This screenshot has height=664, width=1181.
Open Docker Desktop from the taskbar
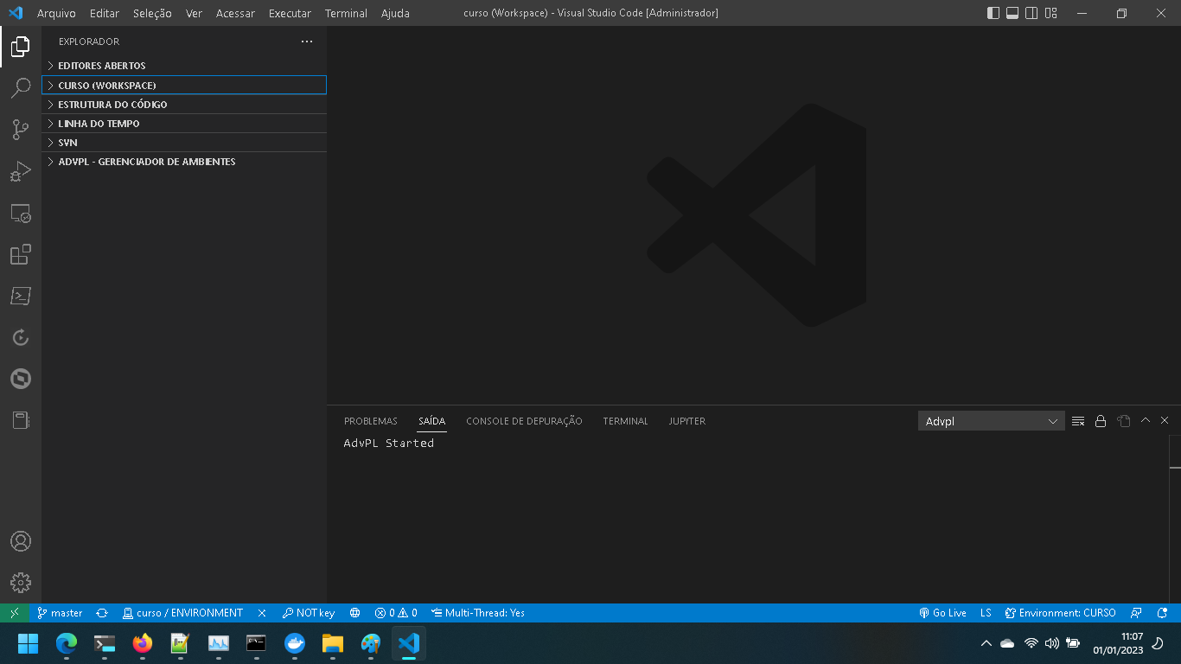pyautogui.click(x=295, y=643)
